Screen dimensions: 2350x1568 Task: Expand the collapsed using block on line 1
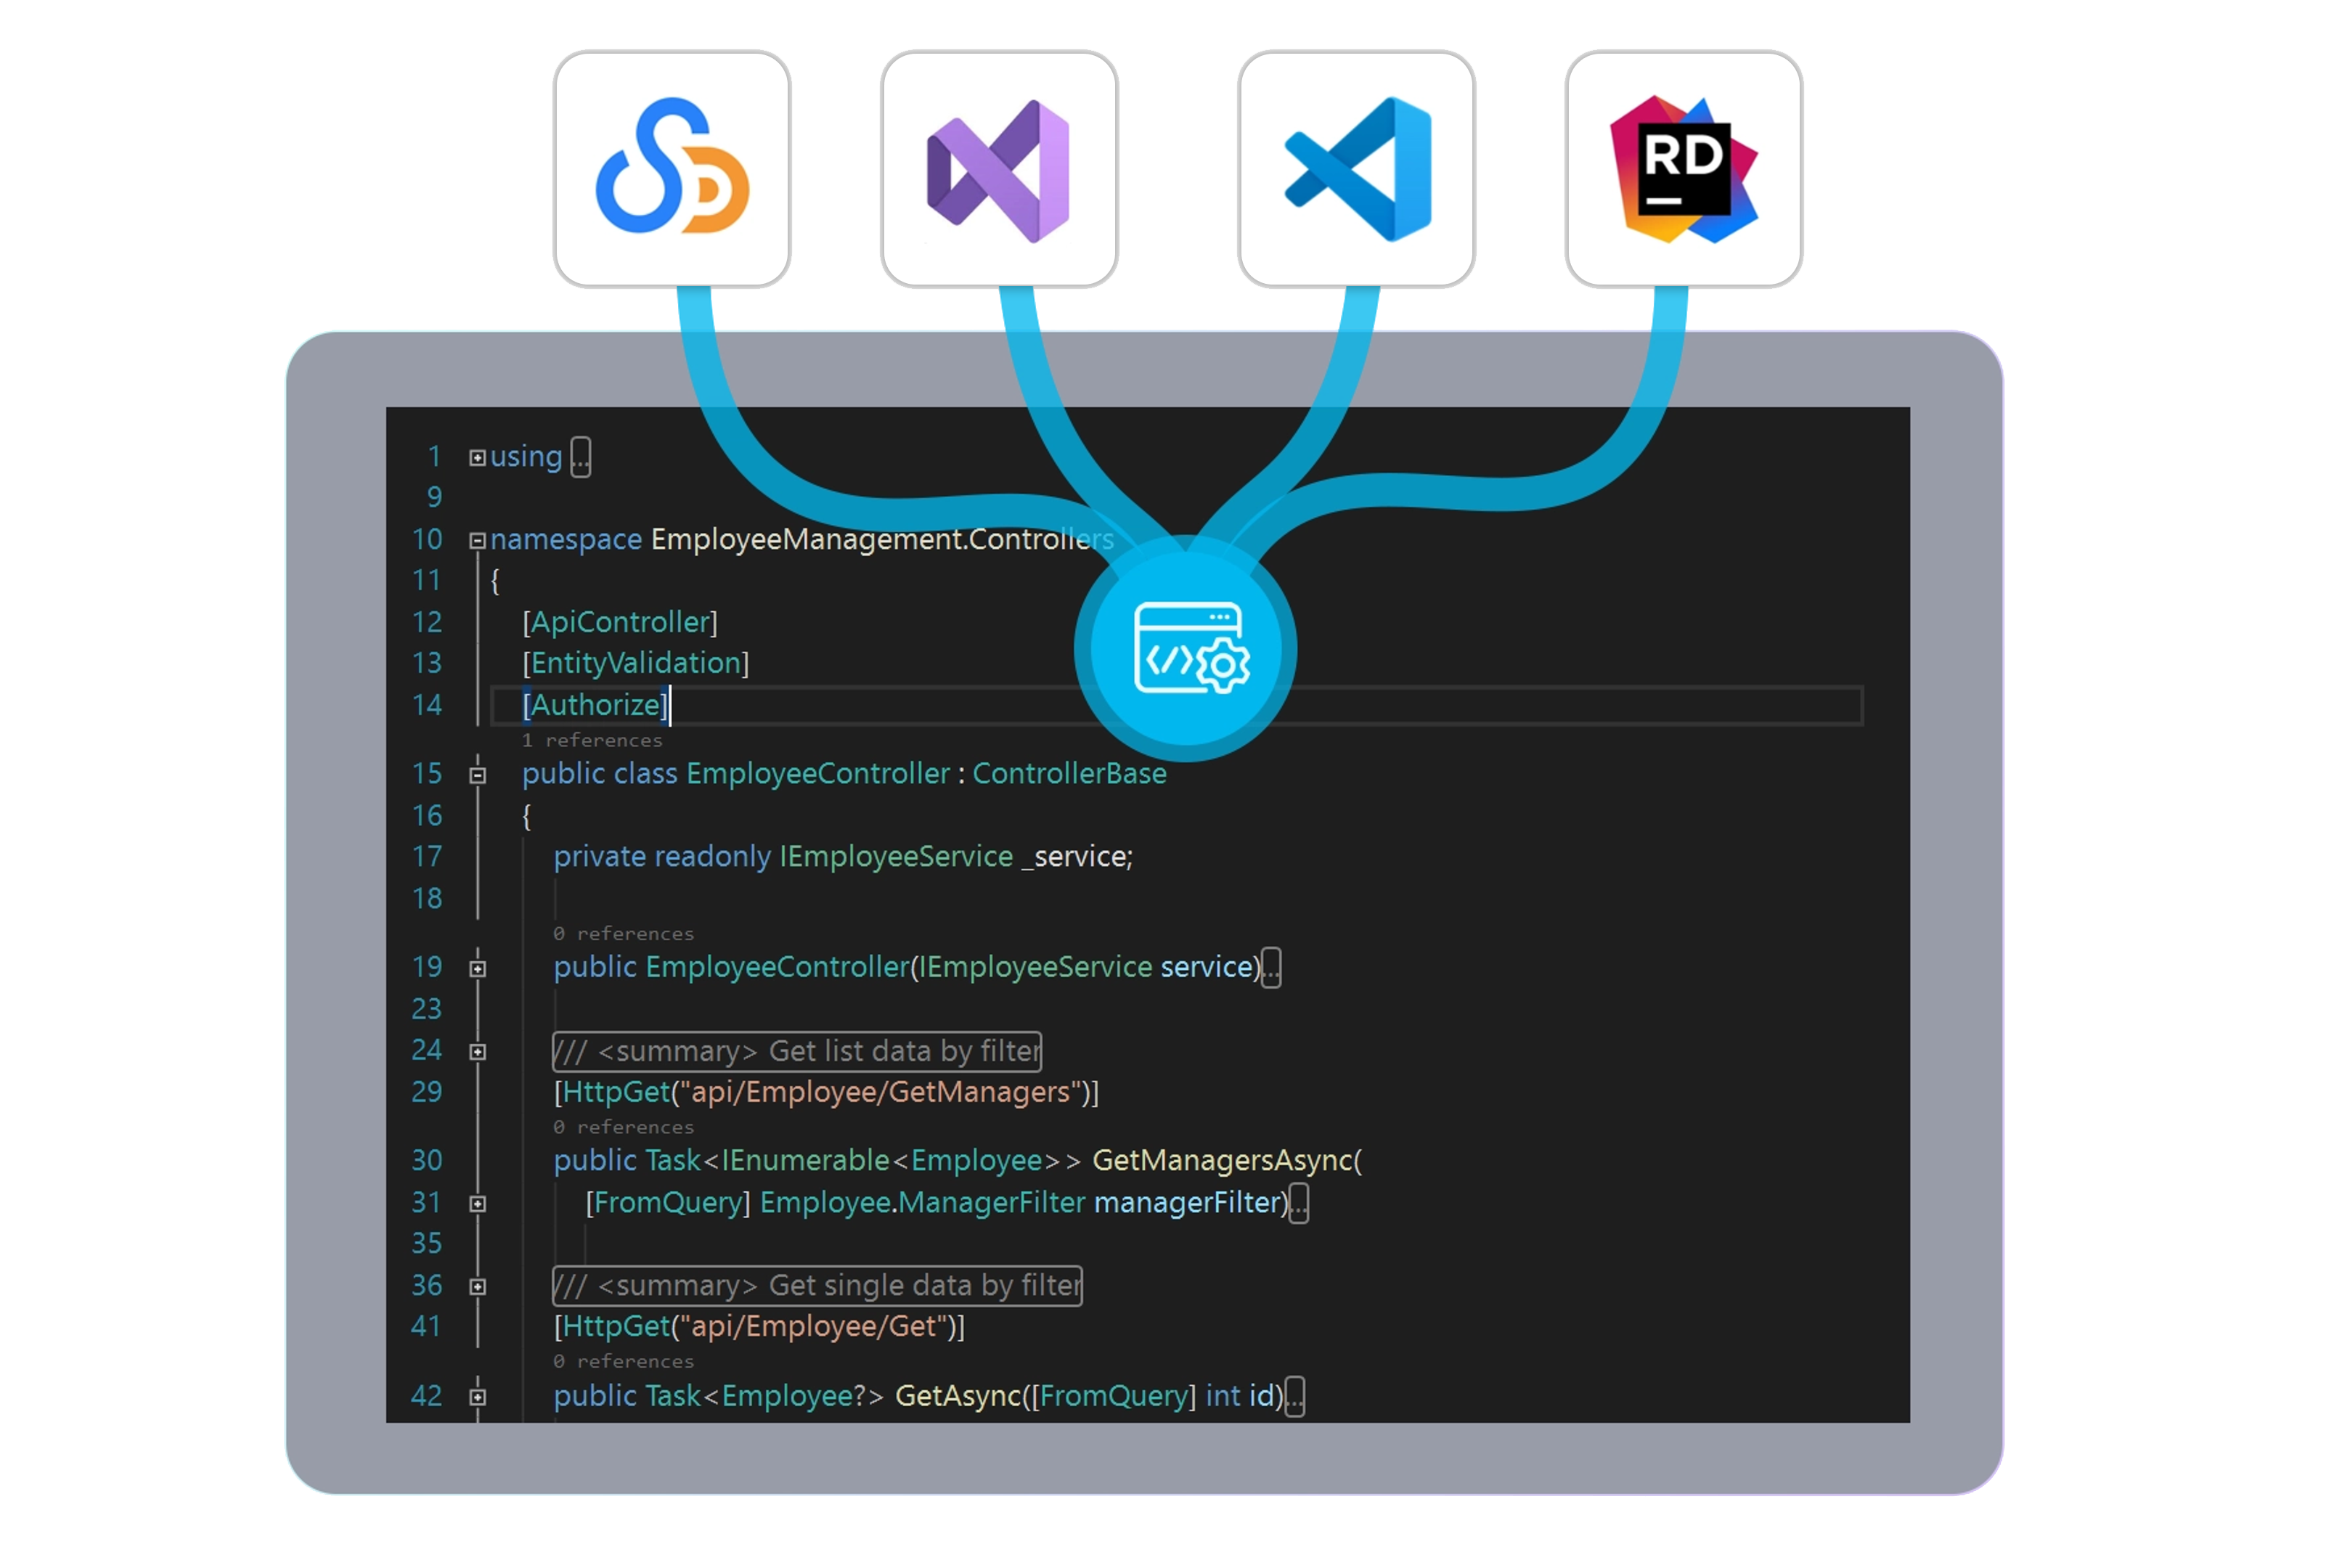pyautogui.click(x=478, y=458)
